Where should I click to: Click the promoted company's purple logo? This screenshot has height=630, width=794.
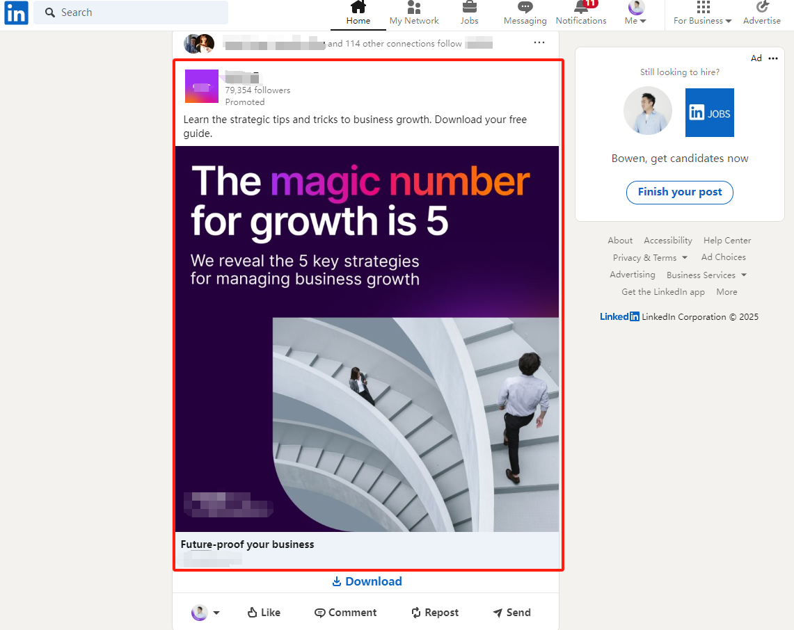(202, 86)
